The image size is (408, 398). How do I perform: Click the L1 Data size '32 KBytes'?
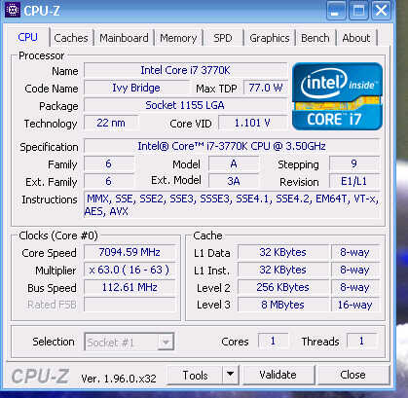[x=282, y=252]
